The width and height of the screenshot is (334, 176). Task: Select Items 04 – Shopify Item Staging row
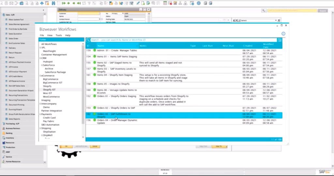[184, 78]
